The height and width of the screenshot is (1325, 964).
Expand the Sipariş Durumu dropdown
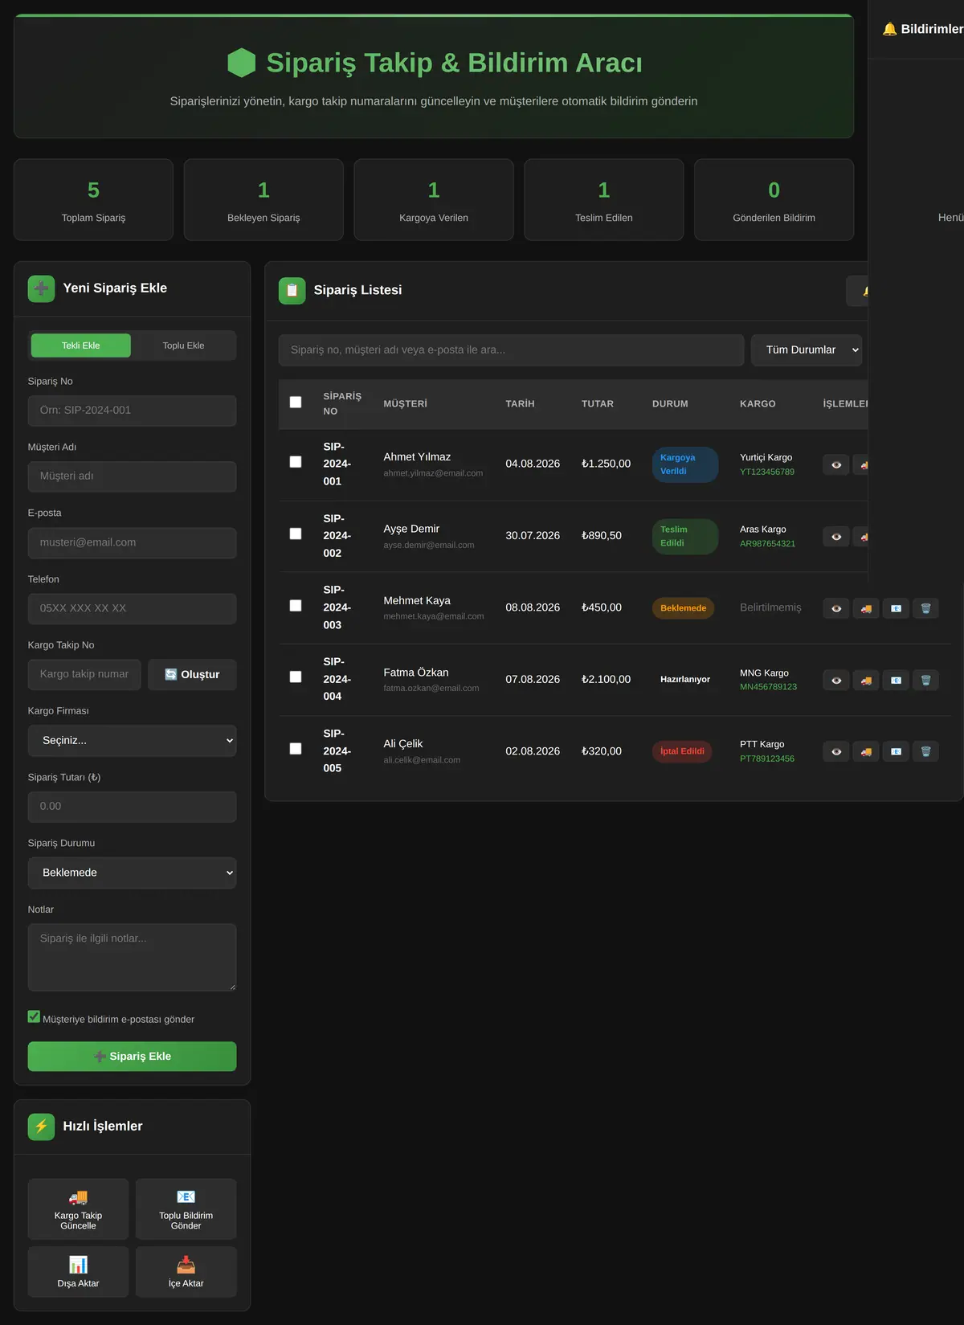(132, 873)
